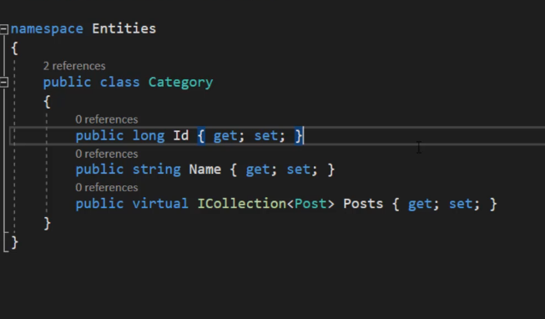Collapse the Category class outlining region
Viewport: 545px width, 319px height.
tap(4, 83)
